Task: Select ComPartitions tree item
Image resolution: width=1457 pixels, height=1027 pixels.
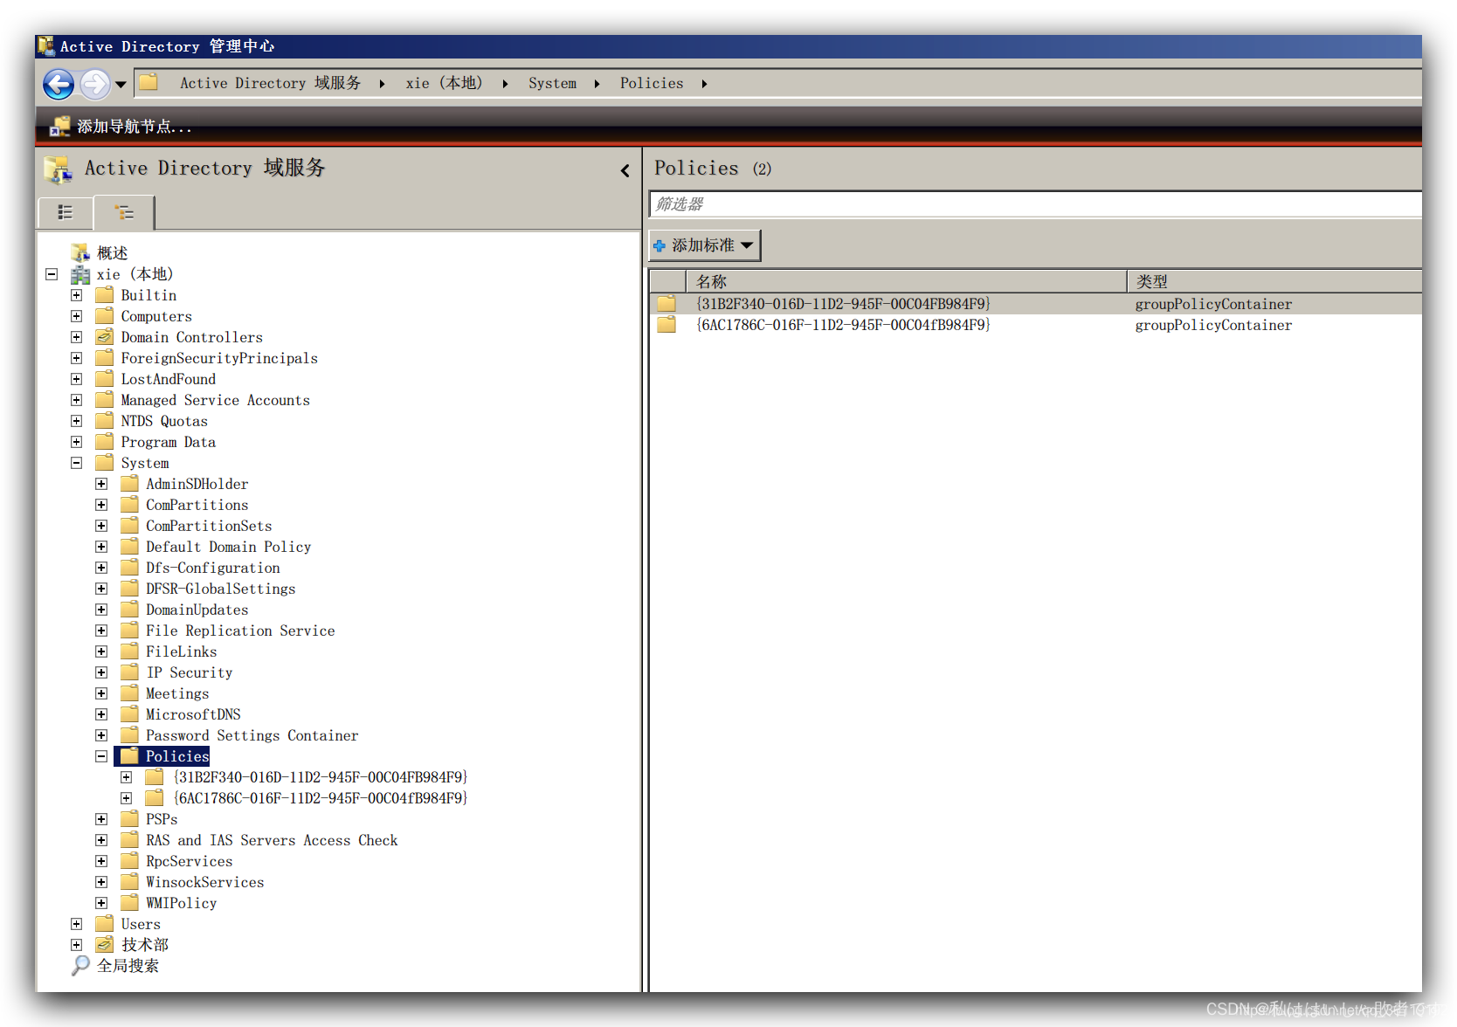Action: 197,505
